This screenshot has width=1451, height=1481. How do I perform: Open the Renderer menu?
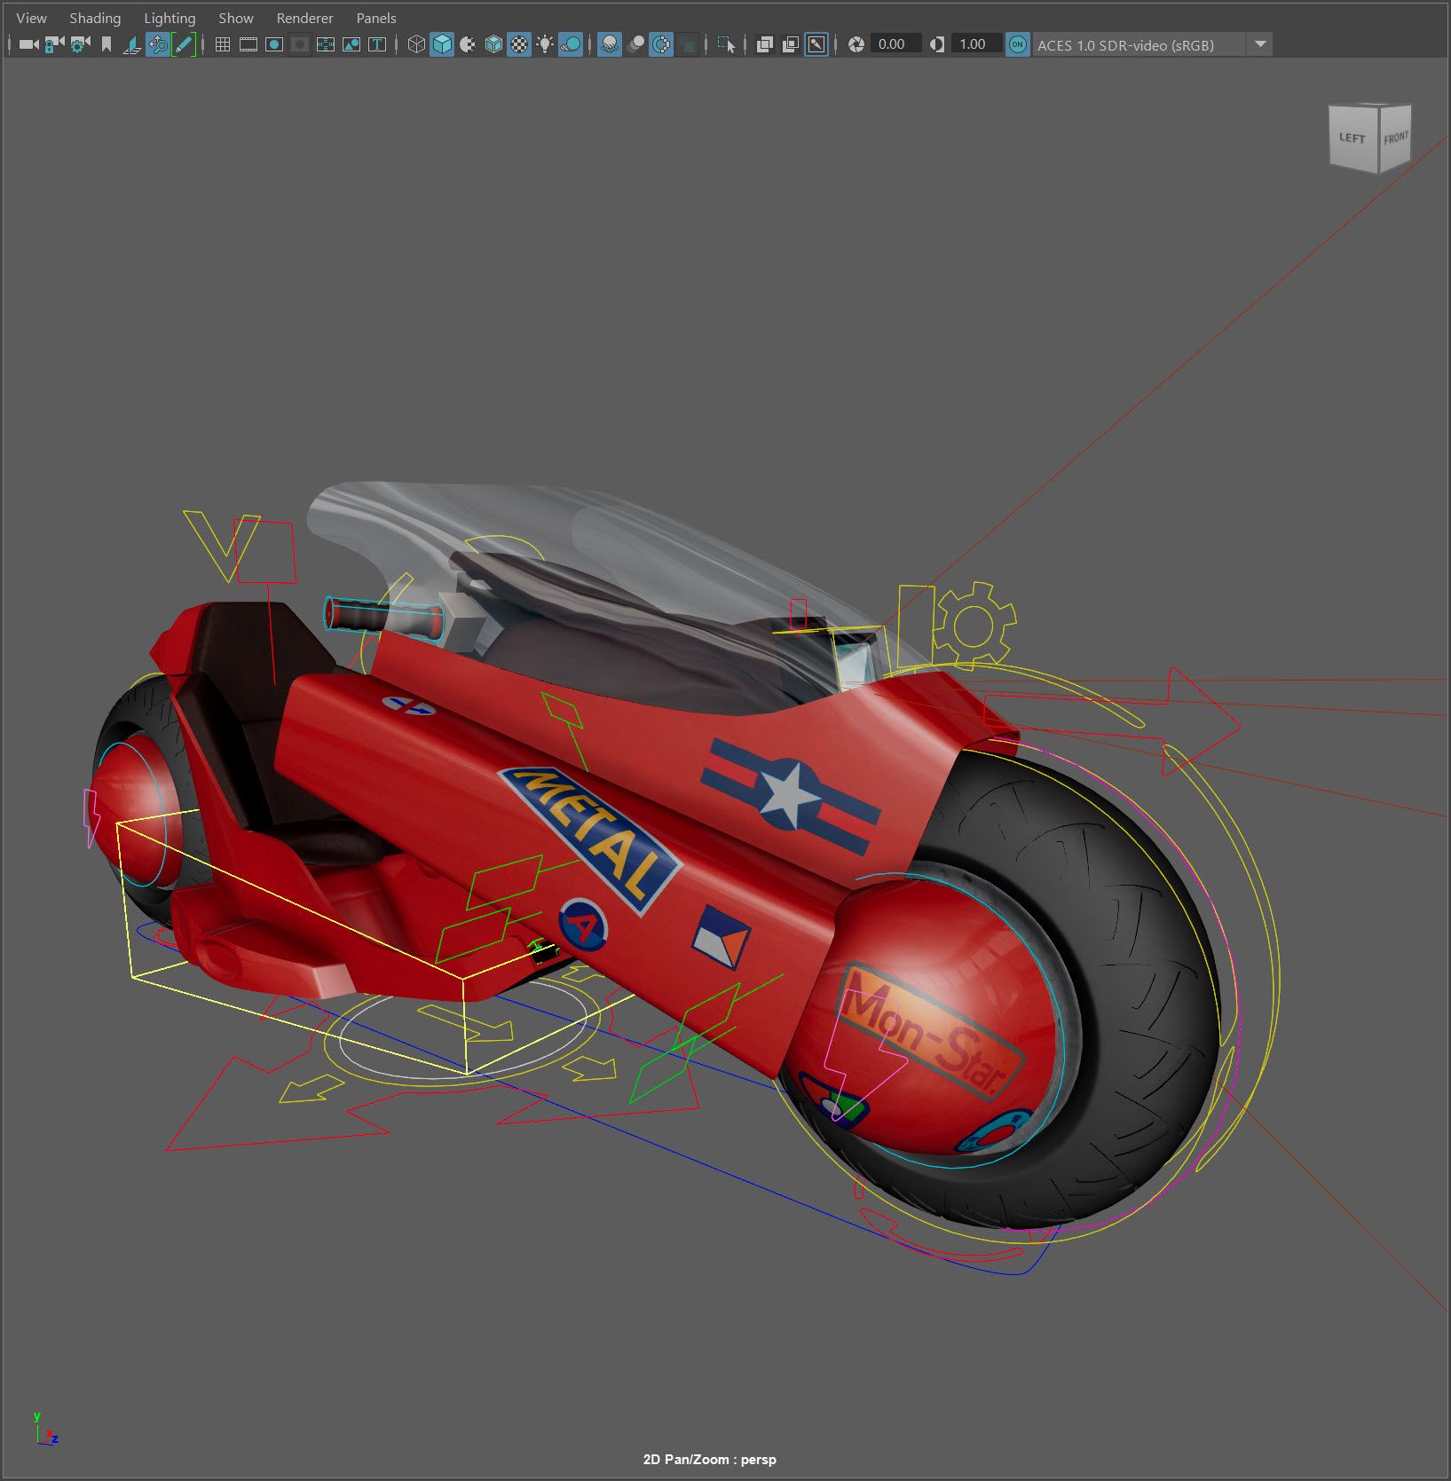tap(304, 18)
